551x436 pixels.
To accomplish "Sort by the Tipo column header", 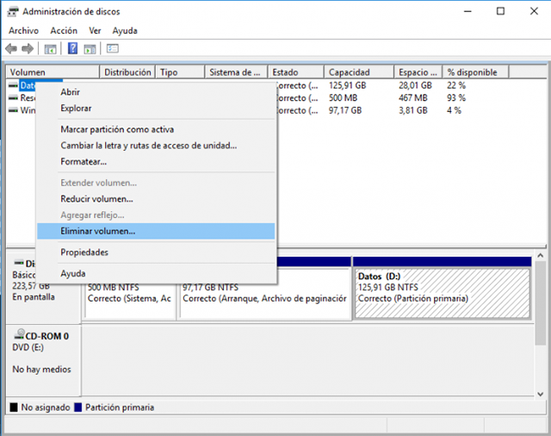I will click(x=180, y=72).
